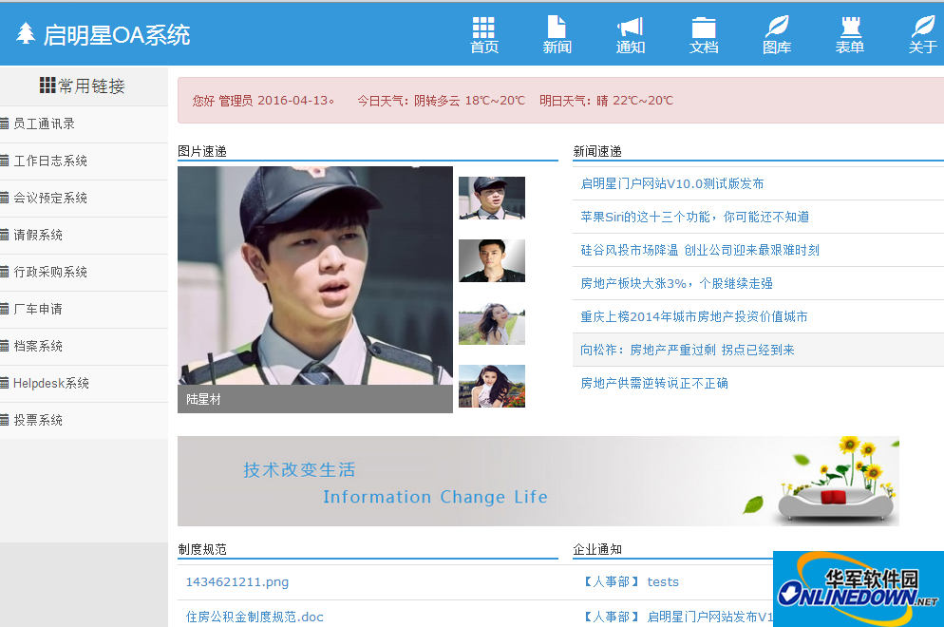Click the 技术改变生活 banner image
944x627 pixels.
coord(538,481)
